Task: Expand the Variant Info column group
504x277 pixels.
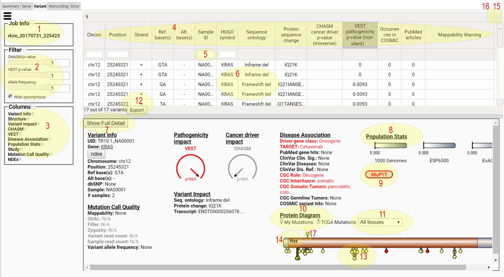Action: pos(32,114)
